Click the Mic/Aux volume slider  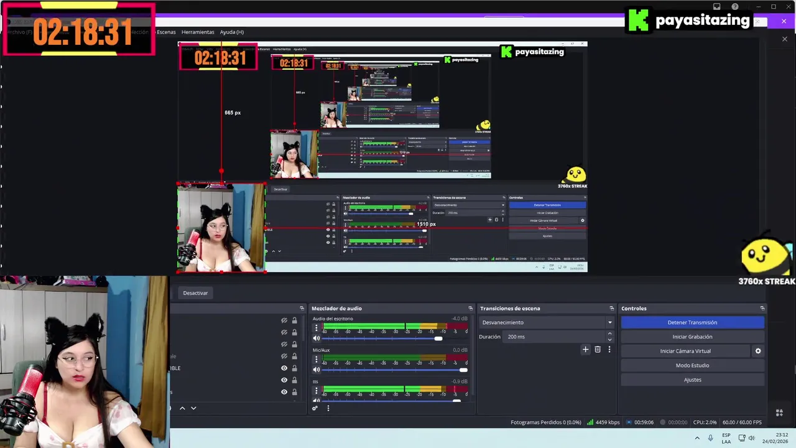pyautogui.click(x=394, y=370)
